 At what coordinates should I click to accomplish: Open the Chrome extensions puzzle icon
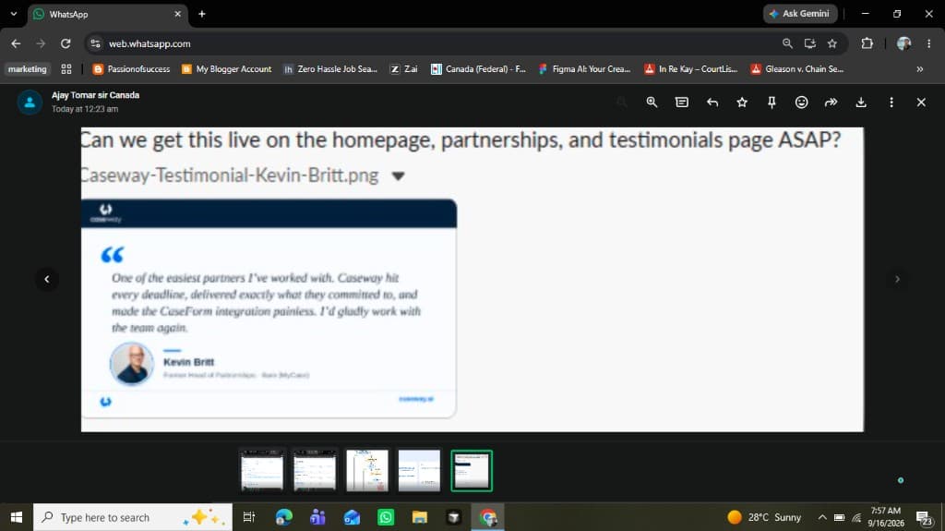click(x=867, y=43)
